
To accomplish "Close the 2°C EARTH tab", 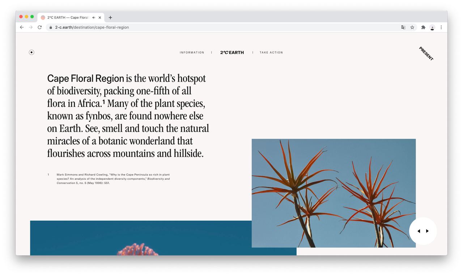I will 100,17.
